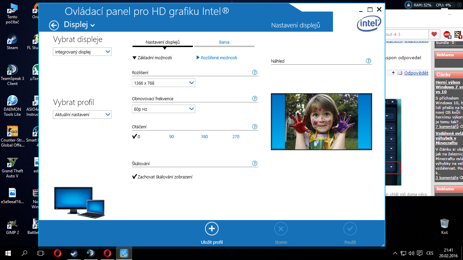Open the Displej menu in header
The image size is (463, 260).
click(x=79, y=25)
